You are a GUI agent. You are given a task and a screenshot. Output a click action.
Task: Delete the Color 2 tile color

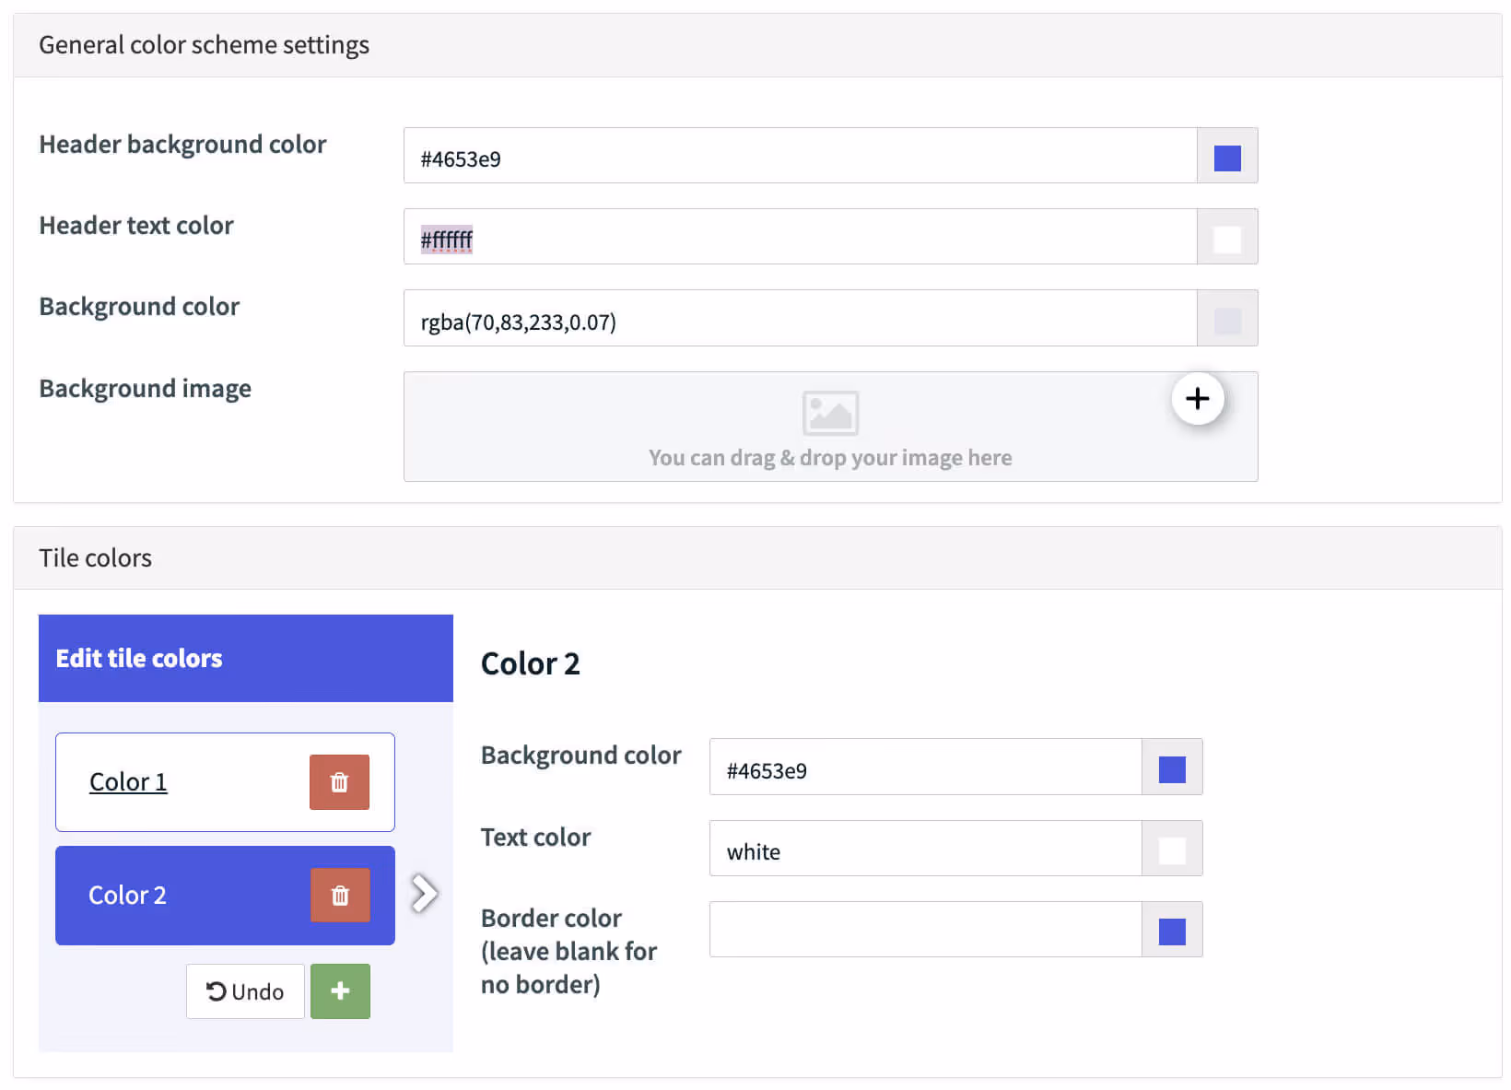339,895
